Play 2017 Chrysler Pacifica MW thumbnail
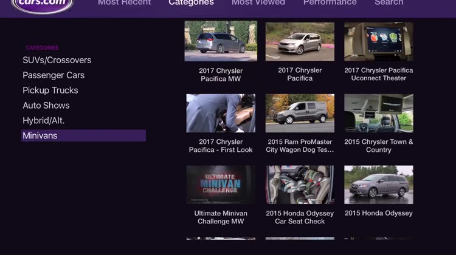456x255 pixels. [x=221, y=41]
